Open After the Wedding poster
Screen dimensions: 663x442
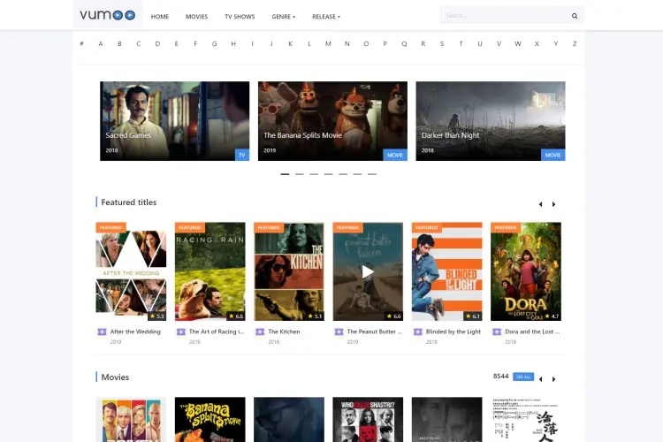click(x=131, y=271)
